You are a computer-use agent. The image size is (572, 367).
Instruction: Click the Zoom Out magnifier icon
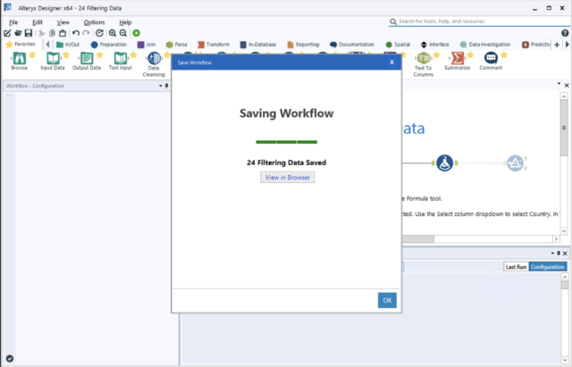coord(123,33)
